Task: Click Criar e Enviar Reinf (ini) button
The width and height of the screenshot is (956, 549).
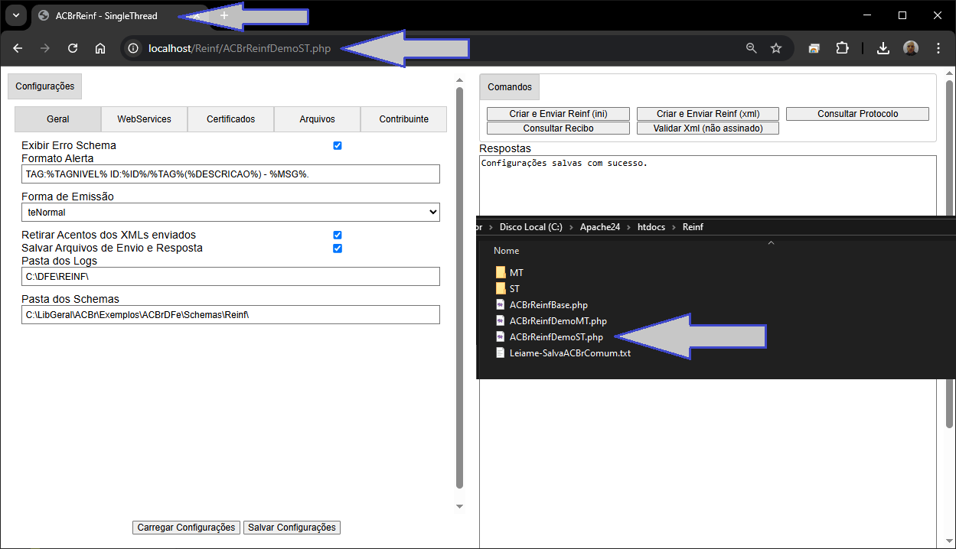Action: pos(558,114)
